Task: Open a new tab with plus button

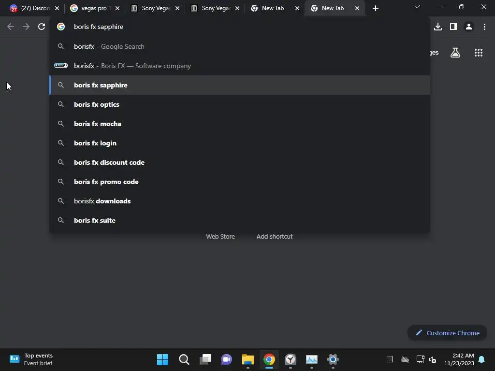Action: pyautogui.click(x=375, y=9)
